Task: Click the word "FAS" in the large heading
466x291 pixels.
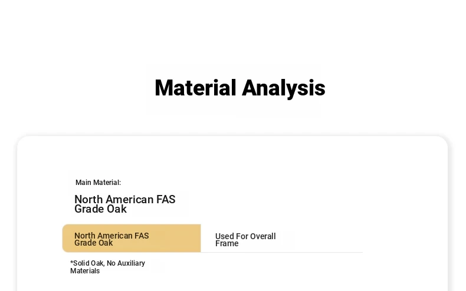Action: coord(166,199)
